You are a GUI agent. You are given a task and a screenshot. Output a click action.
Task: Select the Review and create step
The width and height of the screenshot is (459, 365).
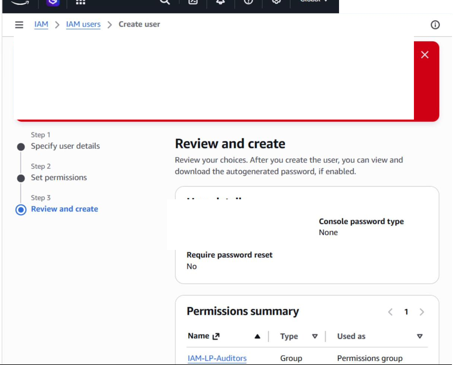pyautogui.click(x=64, y=209)
